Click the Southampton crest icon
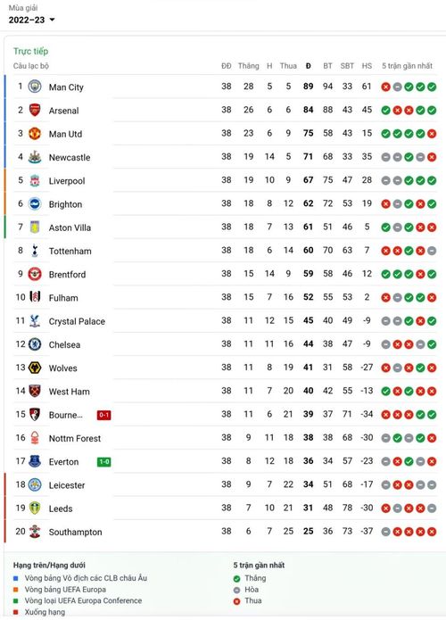This screenshot has height=620, width=446. [x=35, y=532]
